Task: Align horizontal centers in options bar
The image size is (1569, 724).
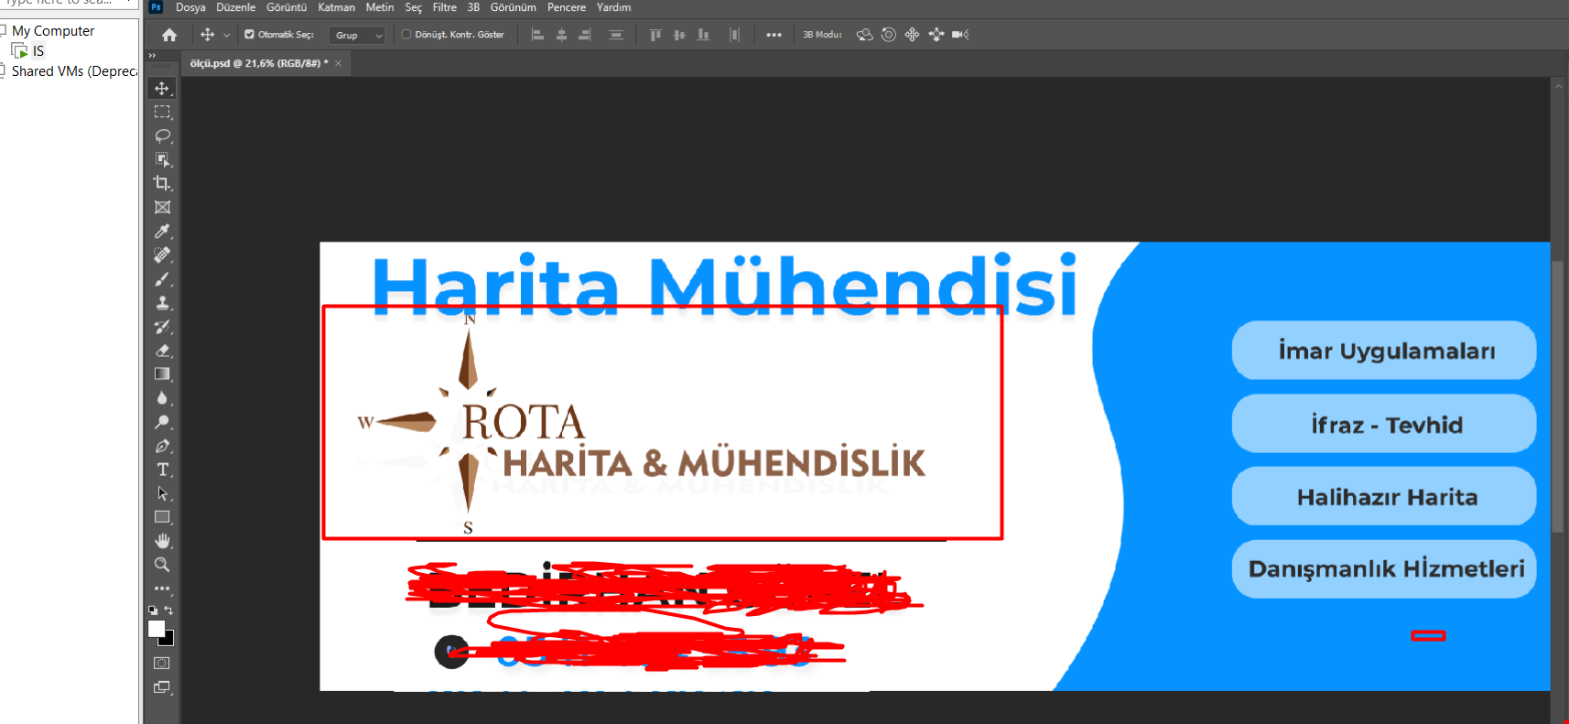Action: (x=561, y=35)
